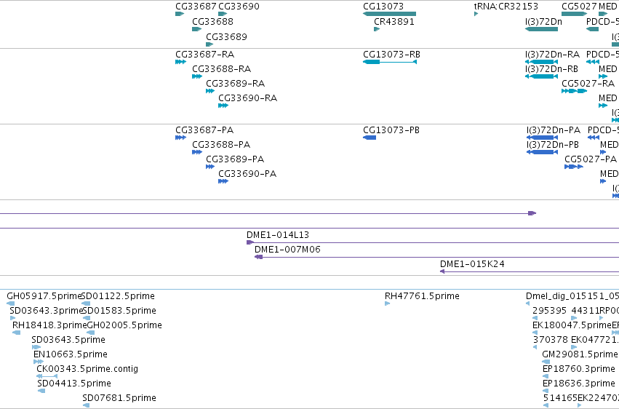Select EST GH02005.5prime
This screenshot has height=409, width=619.
90,333
